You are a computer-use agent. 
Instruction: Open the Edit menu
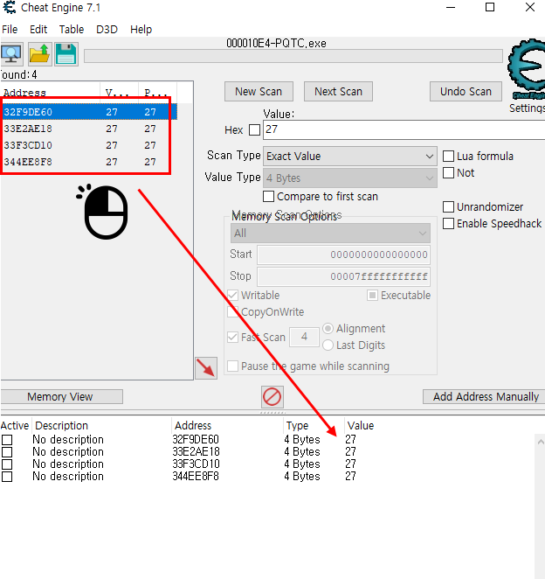tap(38, 29)
